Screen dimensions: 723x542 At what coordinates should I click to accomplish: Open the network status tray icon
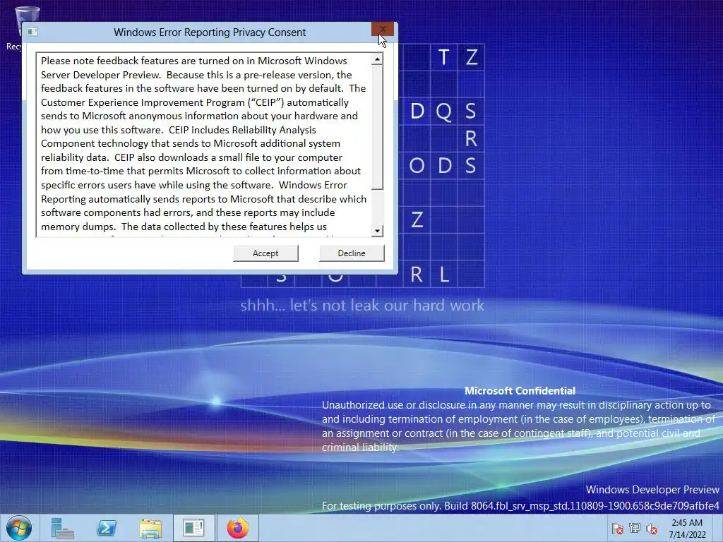pyautogui.click(x=635, y=529)
